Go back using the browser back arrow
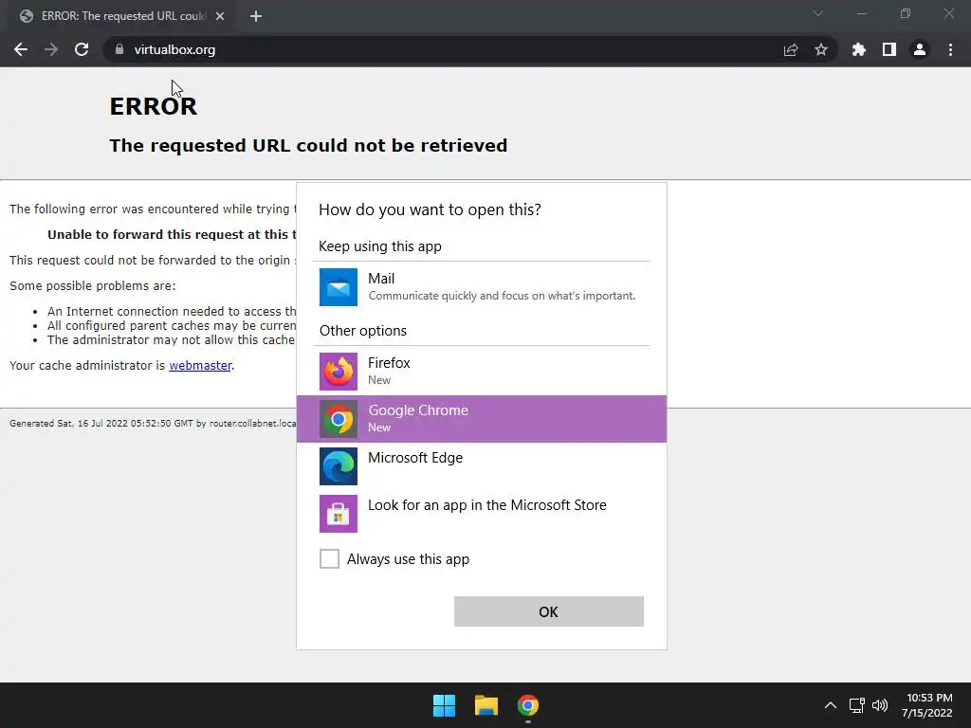The height and width of the screenshot is (728, 971). [x=21, y=49]
